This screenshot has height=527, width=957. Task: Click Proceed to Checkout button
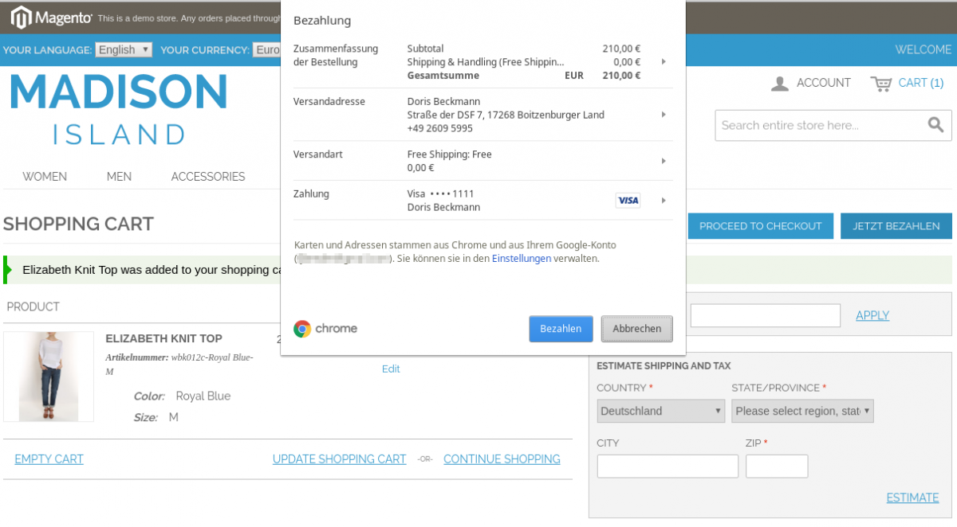(x=761, y=226)
